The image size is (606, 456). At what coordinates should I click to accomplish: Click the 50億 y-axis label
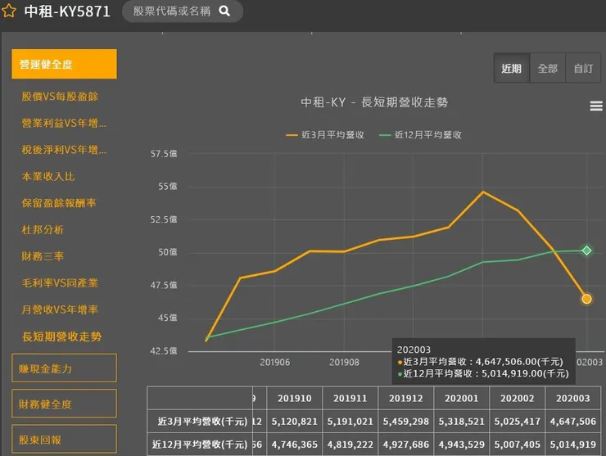tap(167, 252)
